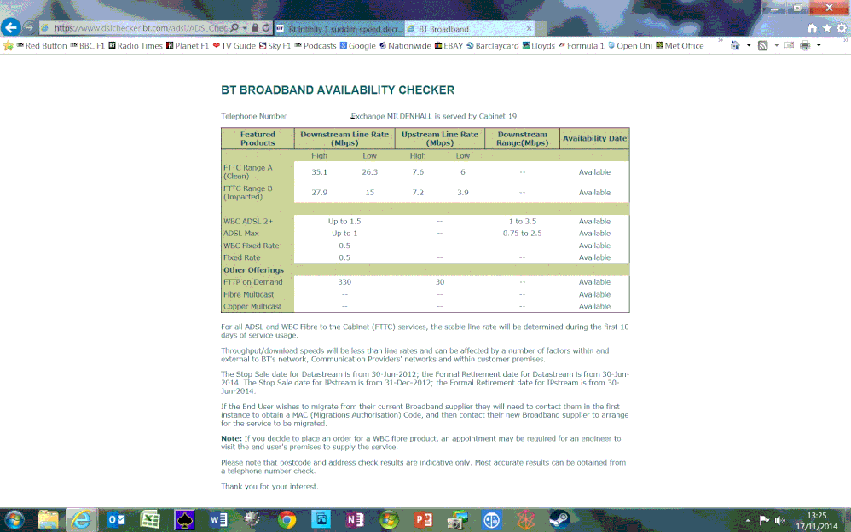Open File Explorer from the taskbar
851x532 pixels.
tap(49, 520)
